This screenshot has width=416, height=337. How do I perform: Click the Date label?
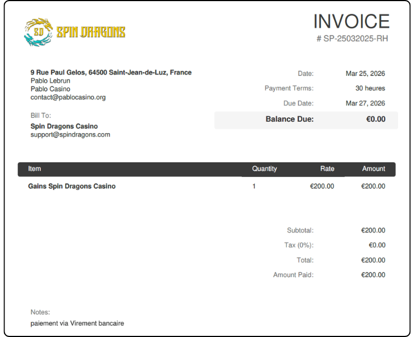(305, 74)
